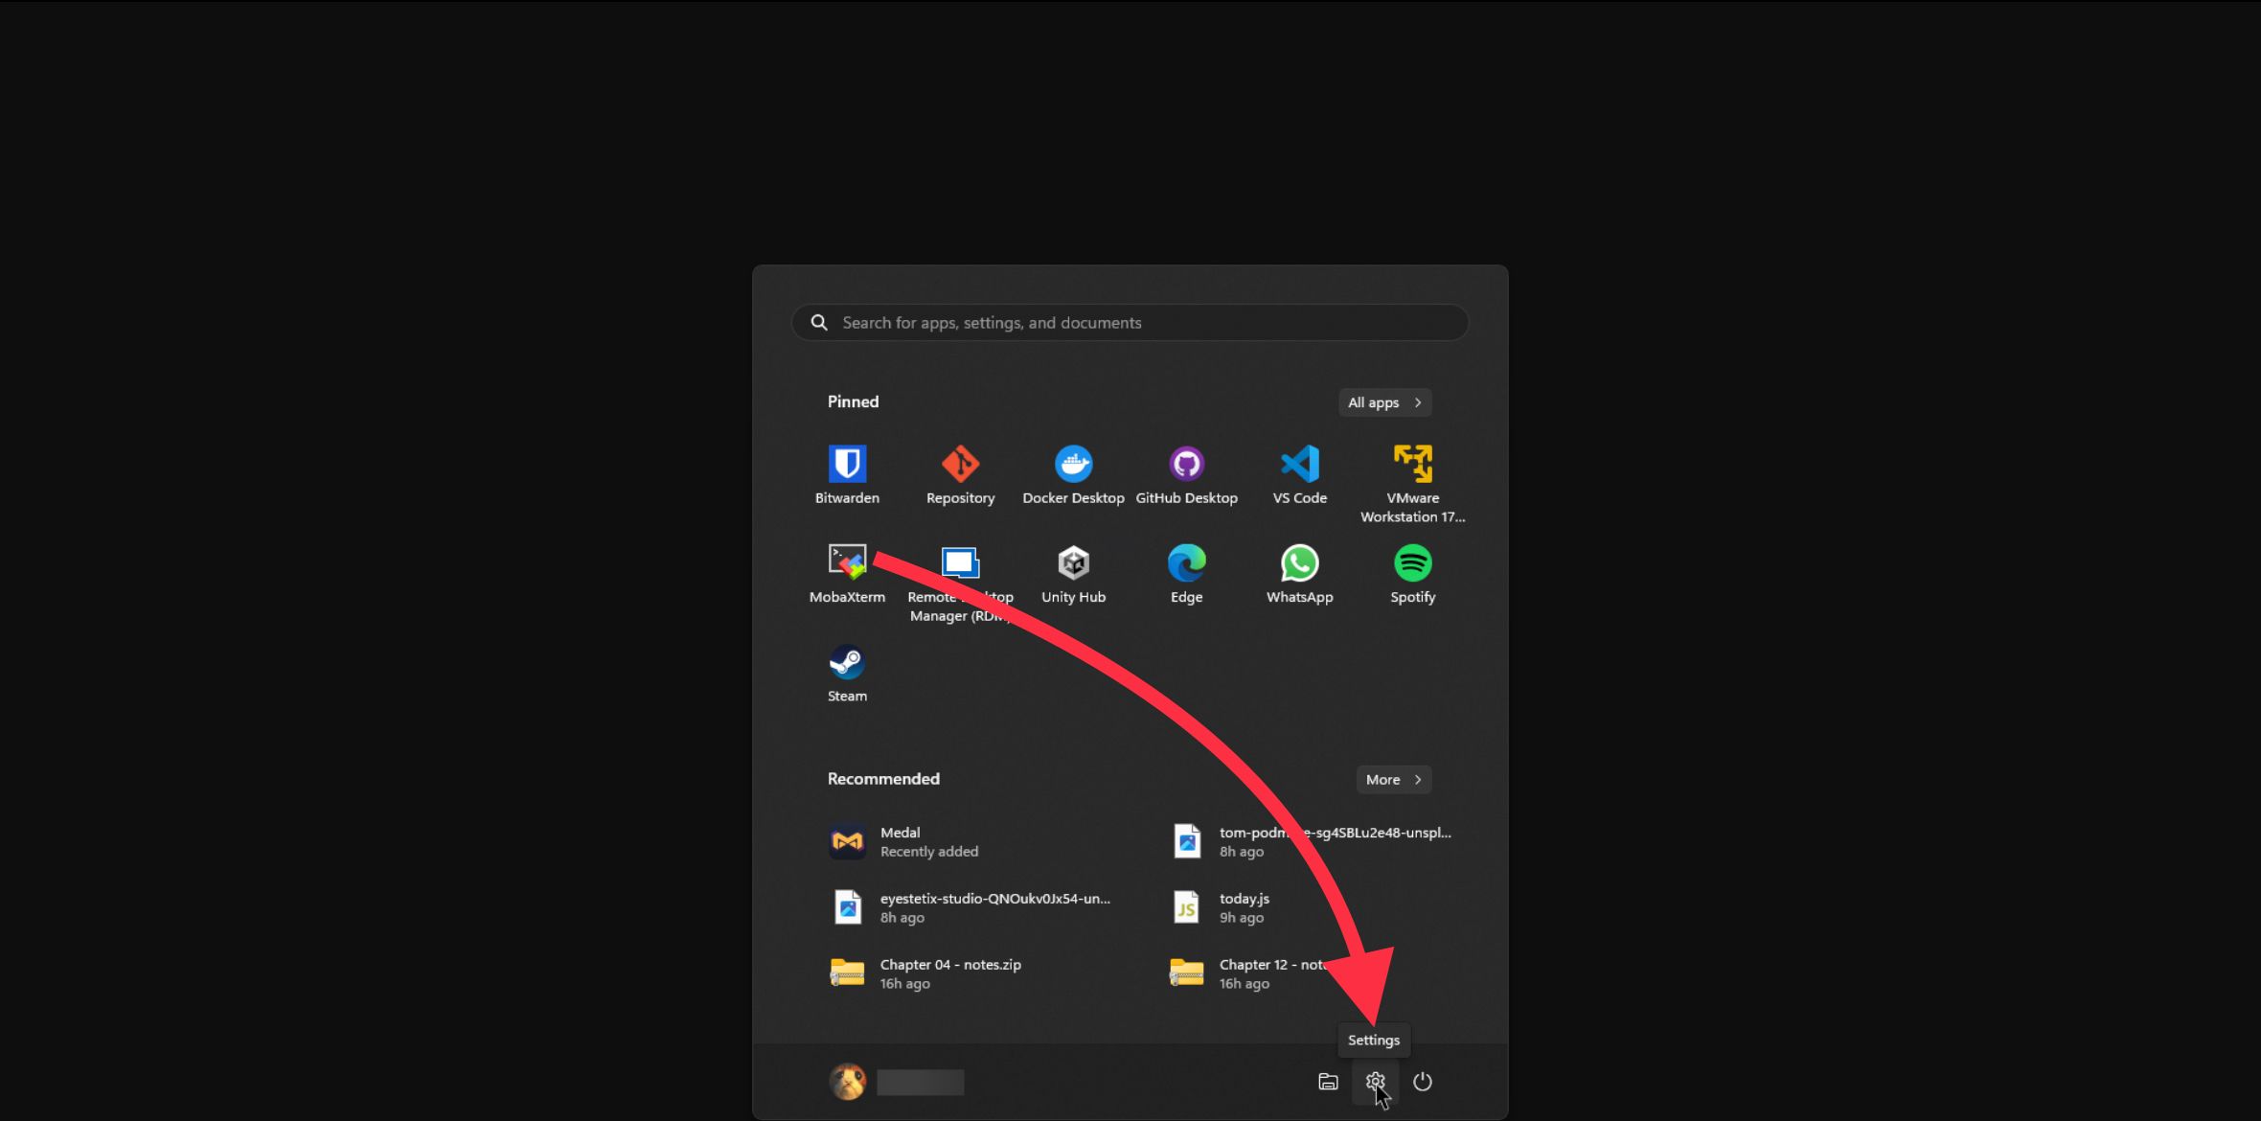Open Docker Desktop
2261x1121 pixels.
click(1073, 472)
